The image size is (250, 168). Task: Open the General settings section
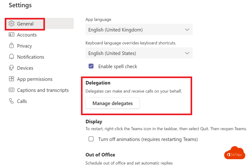click(x=39, y=24)
